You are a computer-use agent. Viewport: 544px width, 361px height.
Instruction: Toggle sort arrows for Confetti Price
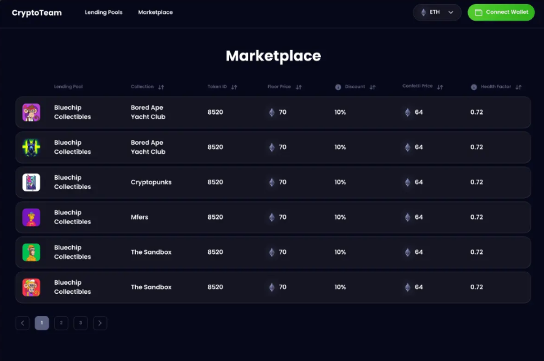pyautogui.click(x=440, y=87)
